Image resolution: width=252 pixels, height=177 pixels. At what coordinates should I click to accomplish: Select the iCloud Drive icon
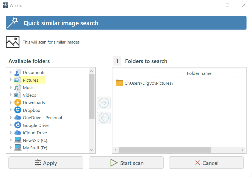click(x=18, y=133)
